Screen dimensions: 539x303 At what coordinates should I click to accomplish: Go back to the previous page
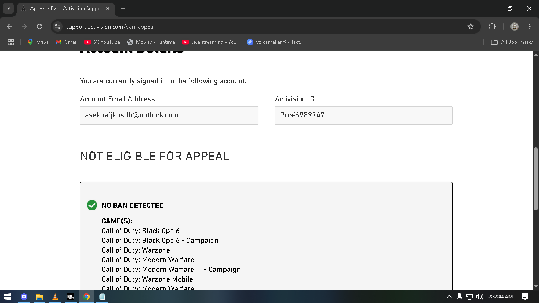click(9, 27)
